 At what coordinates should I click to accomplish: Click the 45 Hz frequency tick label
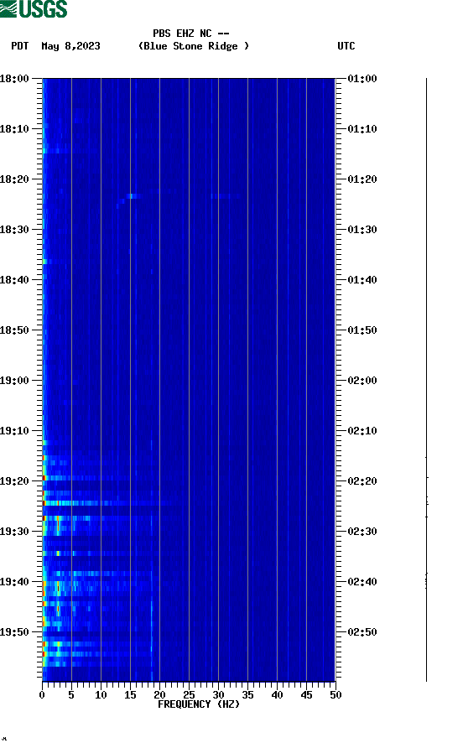(306, 695)
